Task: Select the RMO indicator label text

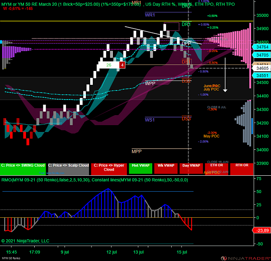Action: [95, 180]
